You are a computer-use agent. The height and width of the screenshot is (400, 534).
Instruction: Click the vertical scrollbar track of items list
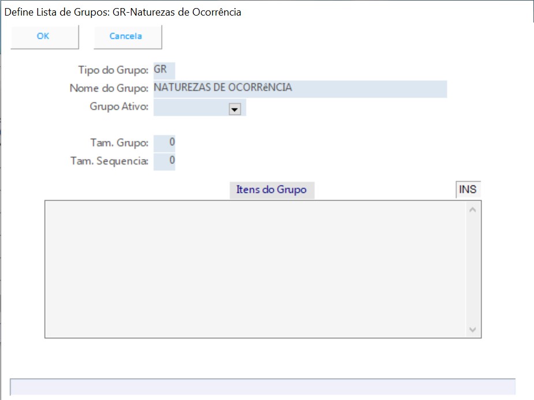click(473, 268)
